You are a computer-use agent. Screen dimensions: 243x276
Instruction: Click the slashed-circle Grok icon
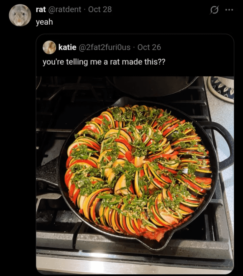[214, 10]
